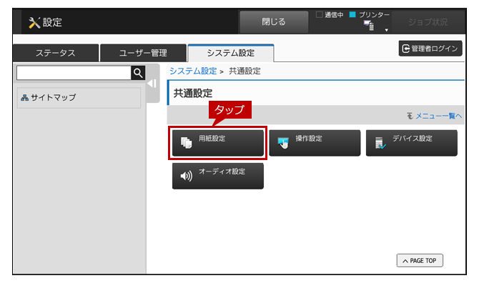The width and height of the screenshot is (479, 283).
Task: Go to メニュー一覧へ menu list link
Action: (x=439, y=116)
